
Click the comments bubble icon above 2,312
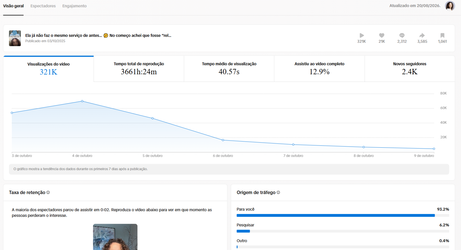coord(402,35)
